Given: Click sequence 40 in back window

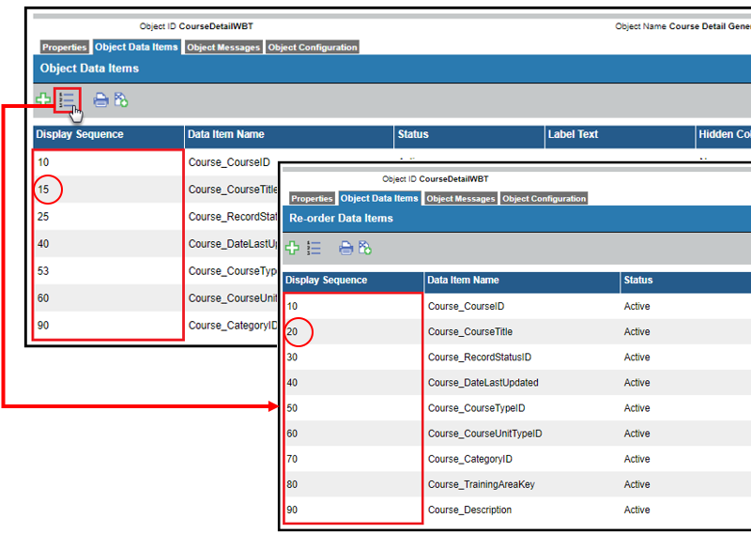Looking at the screenshot, I should (x=43, y=244).
